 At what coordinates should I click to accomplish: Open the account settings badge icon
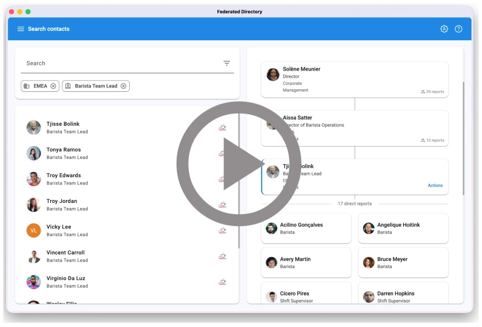click(444, 29)
